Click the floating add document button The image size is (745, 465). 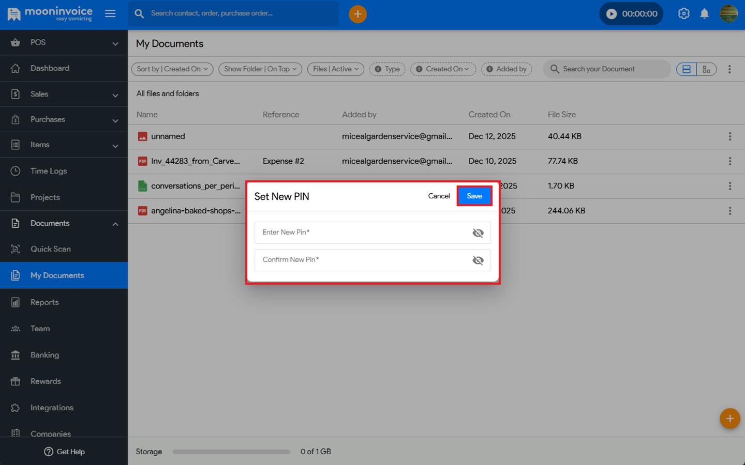[x=729, y=419]
